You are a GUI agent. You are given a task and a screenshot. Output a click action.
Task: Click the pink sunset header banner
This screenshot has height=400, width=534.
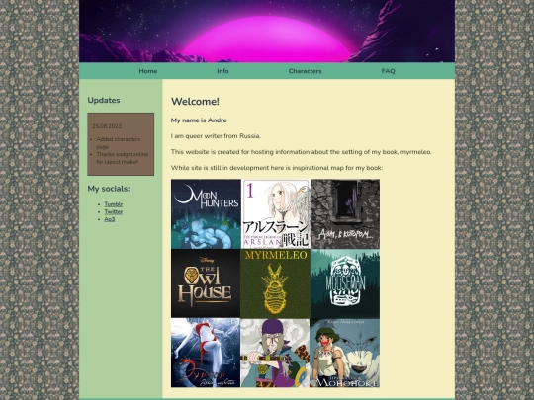267,31
